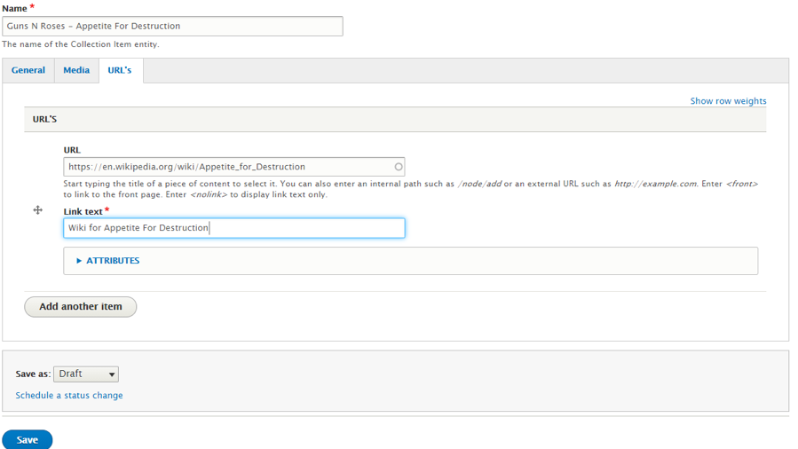Click the URL'S table header row
The image size is (798, 449).
pos(394,119)
